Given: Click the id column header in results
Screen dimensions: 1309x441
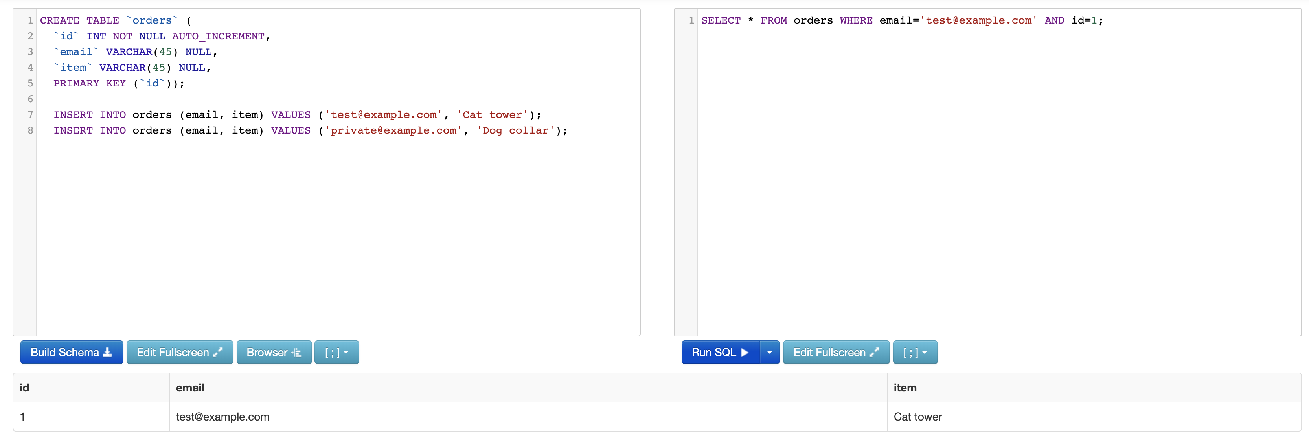Looking at the screenshot, I should click(24, 388).
